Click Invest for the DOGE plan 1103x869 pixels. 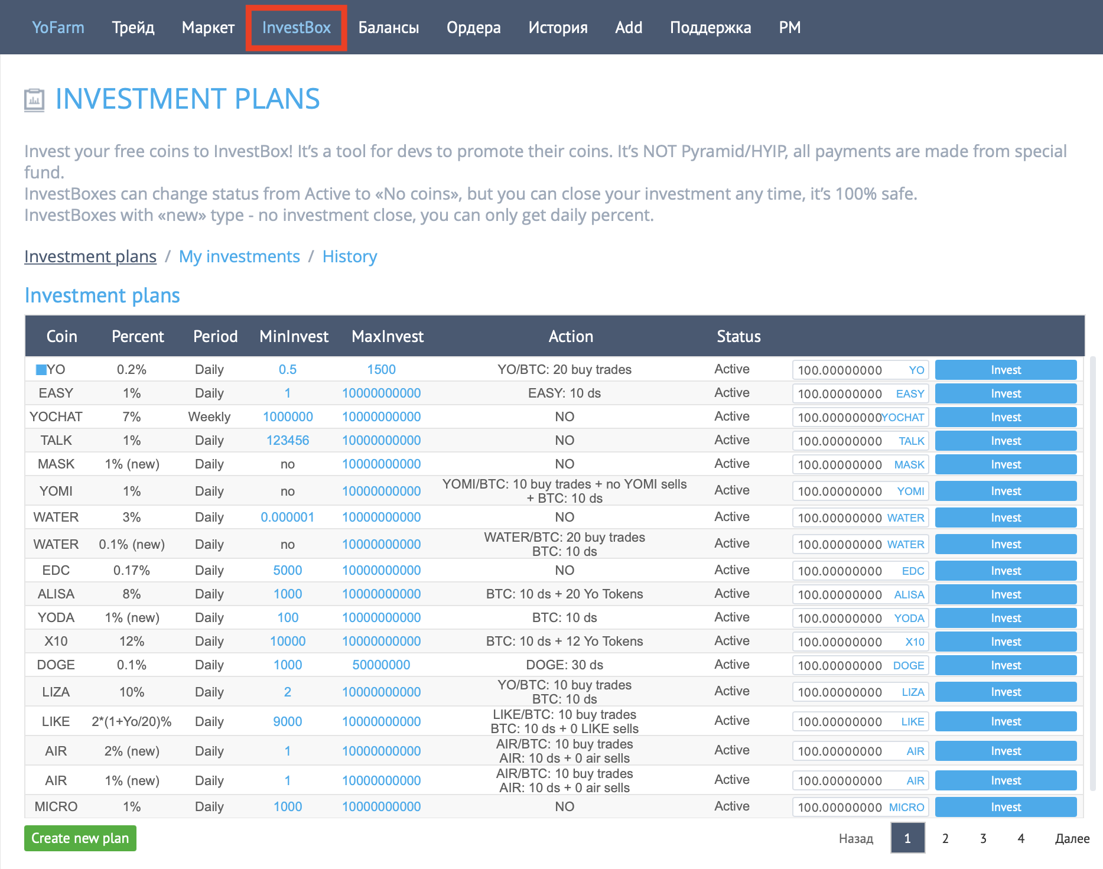[x=1006, y=665]
